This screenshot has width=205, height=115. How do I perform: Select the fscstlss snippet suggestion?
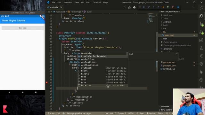tap(103, 85)
